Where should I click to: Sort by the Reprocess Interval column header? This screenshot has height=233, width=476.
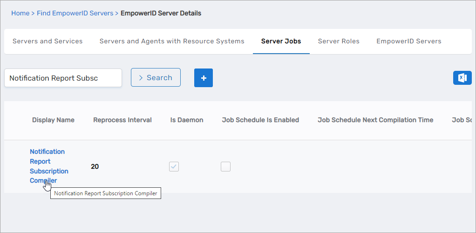[122, 120]
